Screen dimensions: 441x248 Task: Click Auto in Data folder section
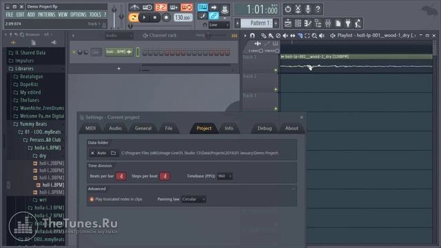101,153
